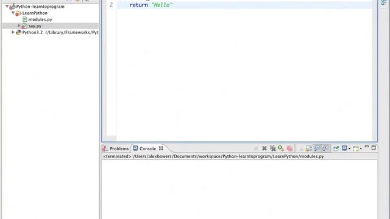This screenshot has height=219, width=390.
Task: Click the <terminated> console path text
Action: [213, 156]
